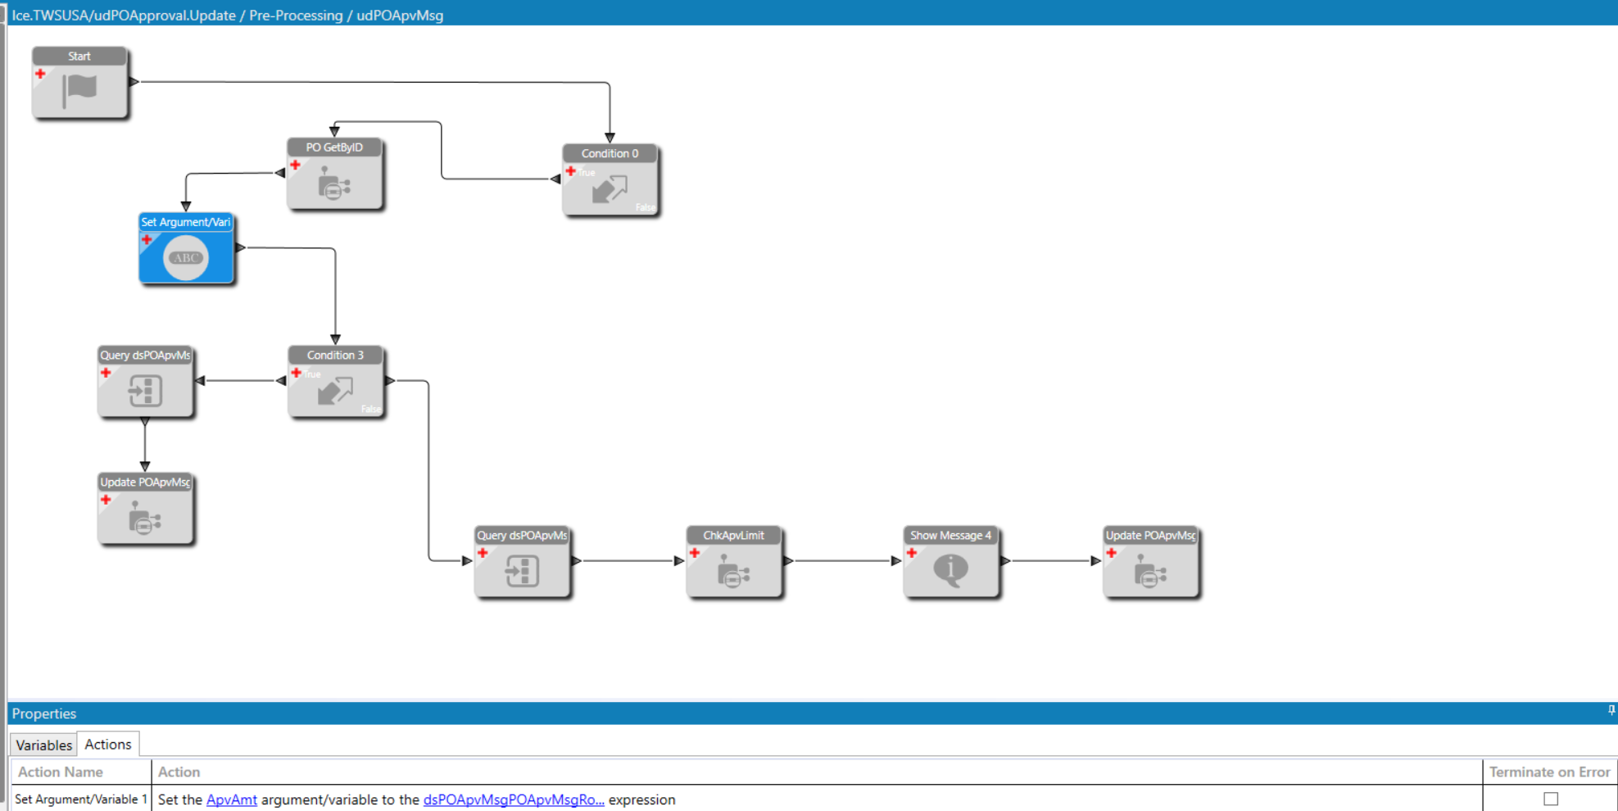This screenshot has width=1618, height=811.
Task: Switch to the Actions tab
Action: (x=108, y=744)
